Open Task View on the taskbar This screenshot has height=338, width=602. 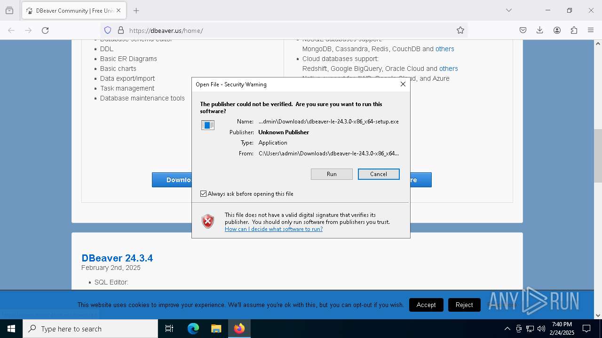[169, 329]
